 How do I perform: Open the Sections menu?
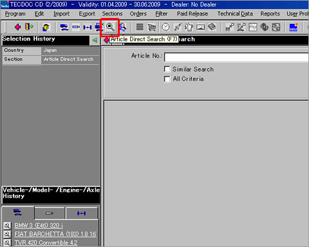pyautogui.click(x=112, y=14)
